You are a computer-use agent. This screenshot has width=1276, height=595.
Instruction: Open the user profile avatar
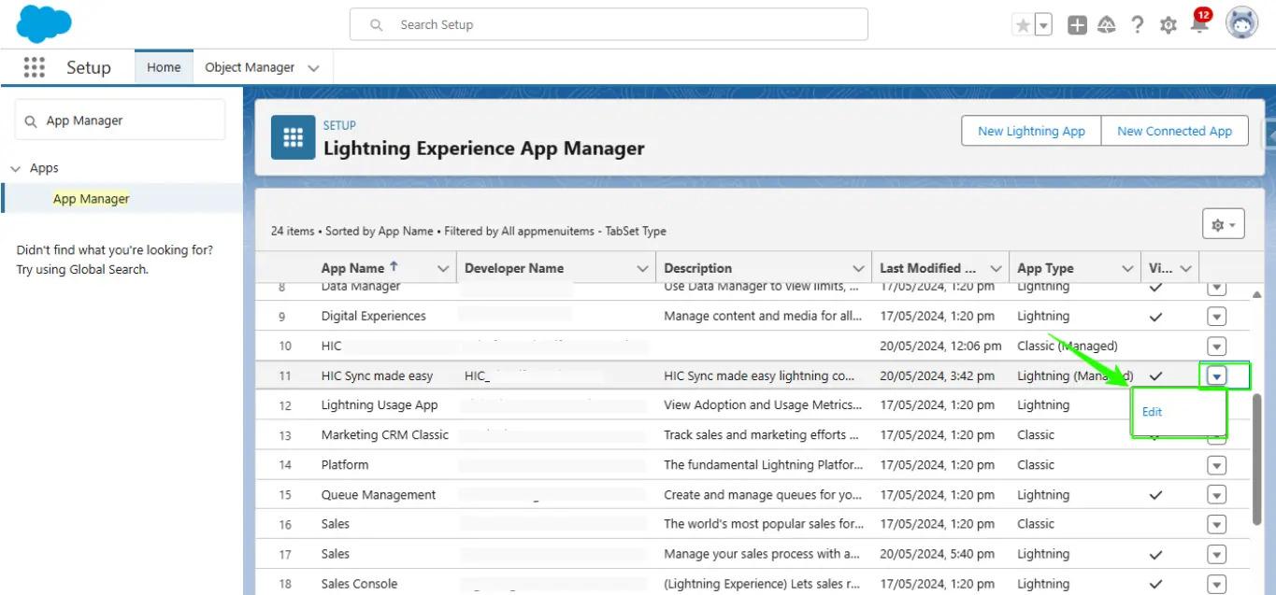(1241, 25)
